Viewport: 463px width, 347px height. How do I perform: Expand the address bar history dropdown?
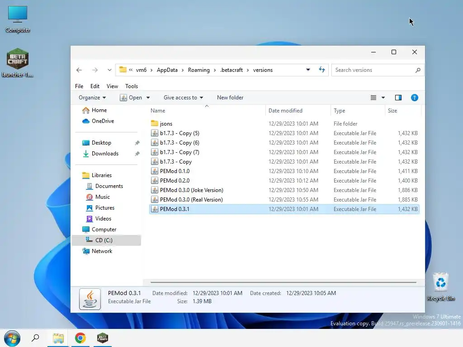[308, 70]
